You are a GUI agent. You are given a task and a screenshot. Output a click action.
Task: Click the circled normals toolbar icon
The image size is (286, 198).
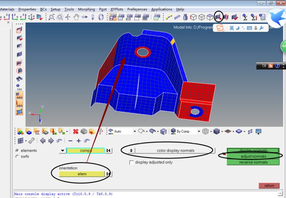point(218,17)
